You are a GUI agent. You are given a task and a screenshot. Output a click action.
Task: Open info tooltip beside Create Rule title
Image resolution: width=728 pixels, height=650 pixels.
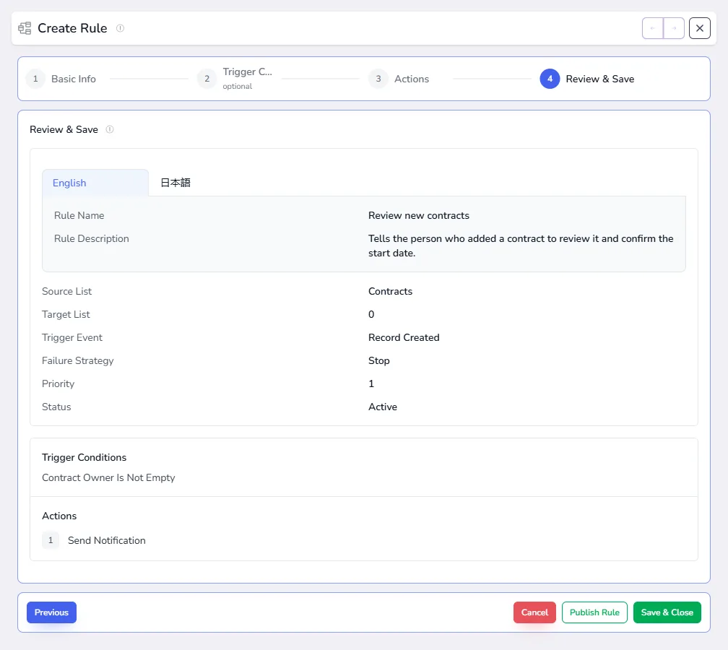120,28
